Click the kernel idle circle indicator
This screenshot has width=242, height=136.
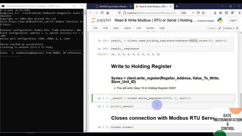[237, 28]
